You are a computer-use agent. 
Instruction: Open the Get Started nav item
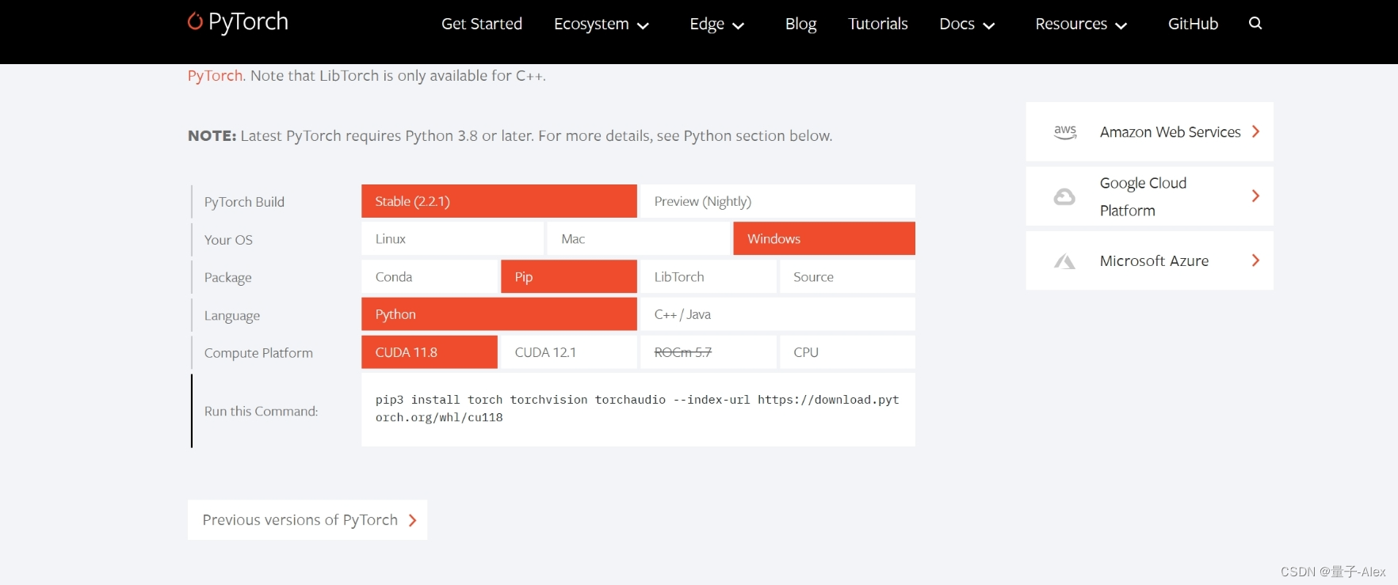tap(482, 24)
